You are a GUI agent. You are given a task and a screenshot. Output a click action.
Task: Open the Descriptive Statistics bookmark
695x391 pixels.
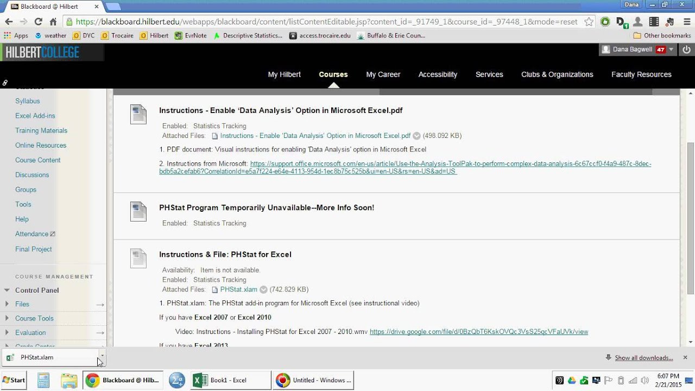[248, 36]
